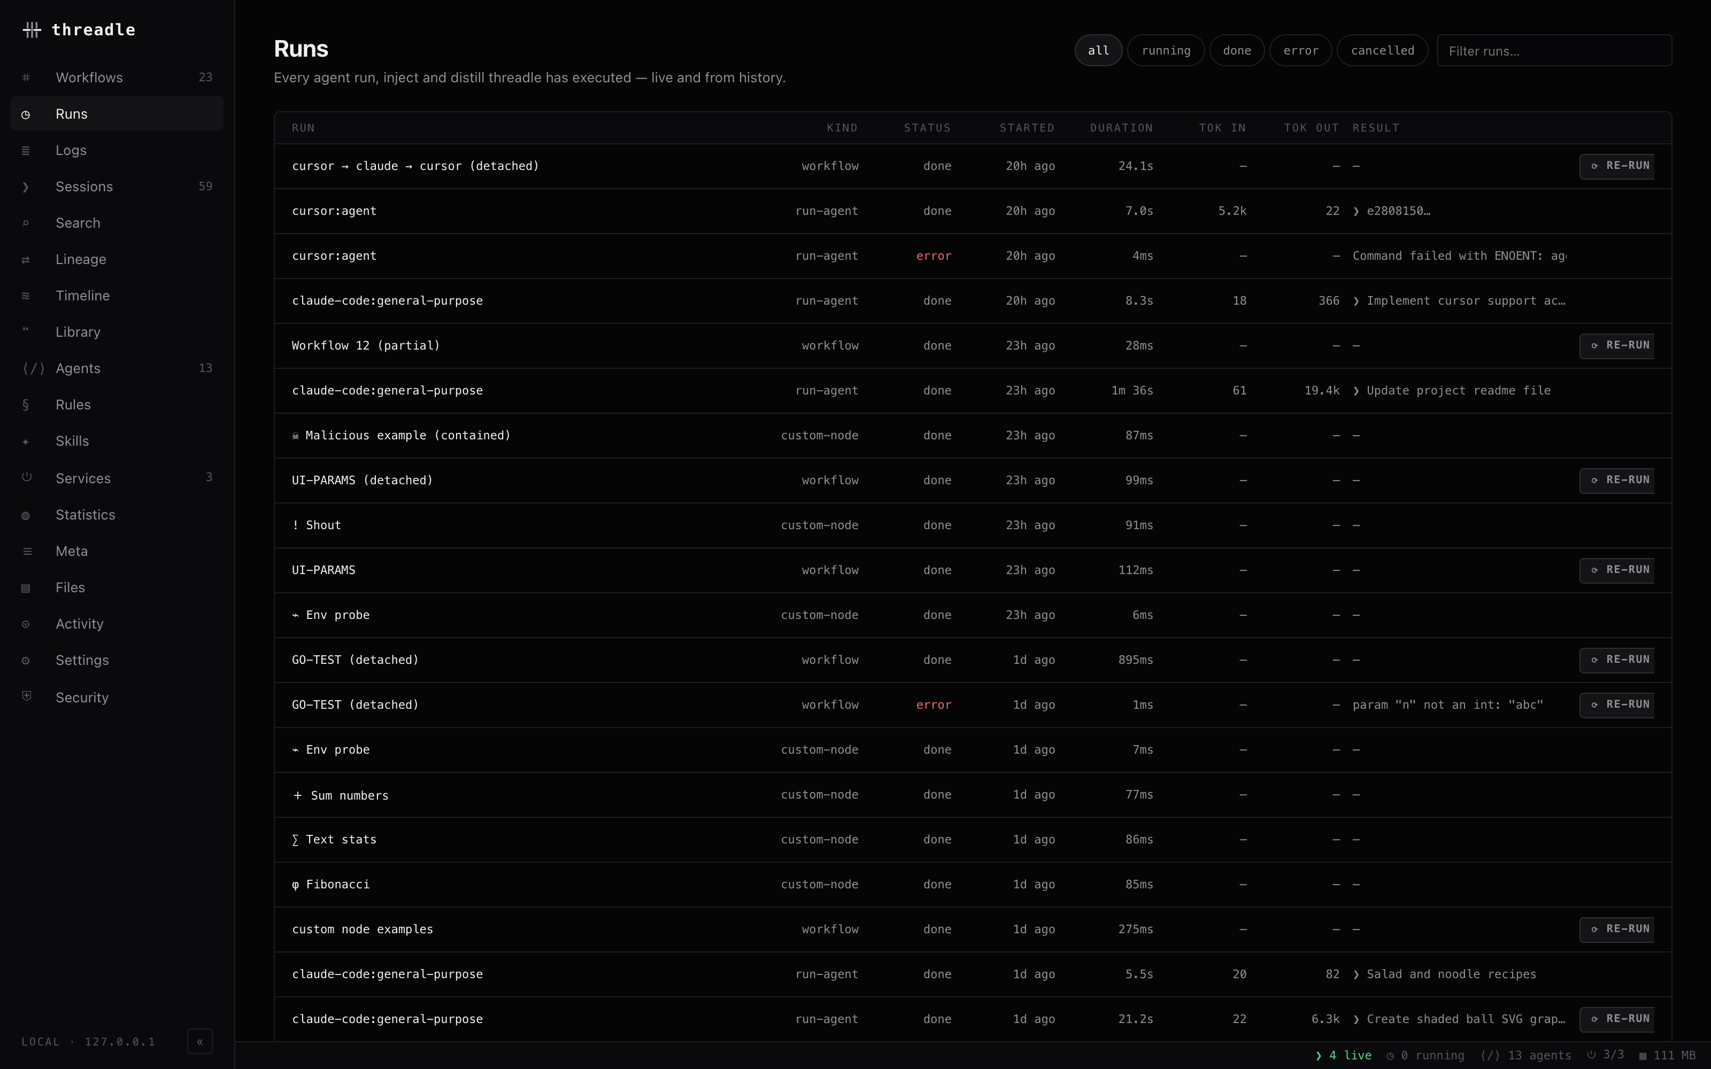Click 'LOCAL · 127.0.0.1' host label
The width and height of the screenshot is (1711, 1069).
[x=88, y=1042]
